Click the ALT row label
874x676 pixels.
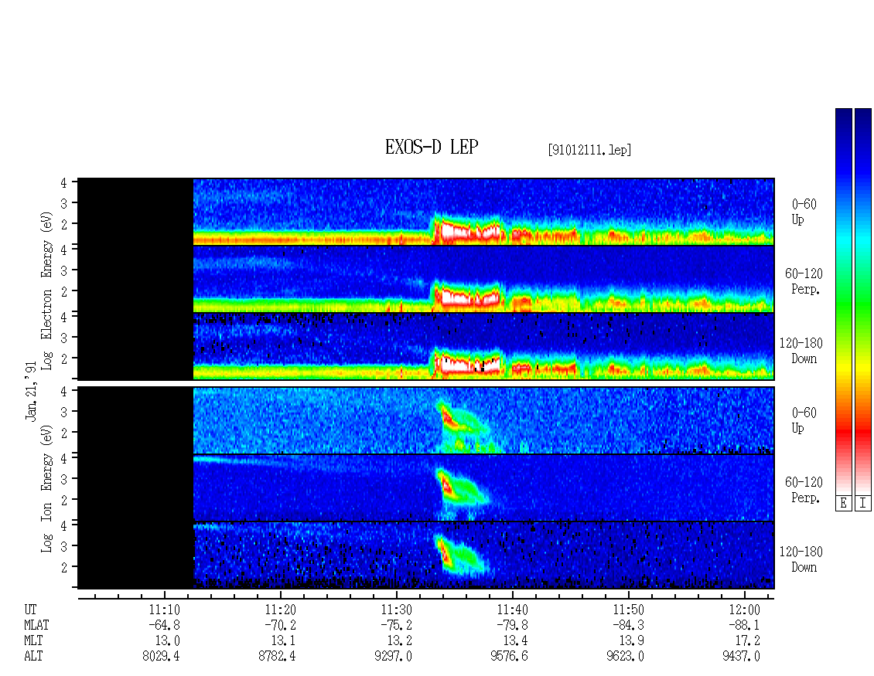tap(33, 657)
